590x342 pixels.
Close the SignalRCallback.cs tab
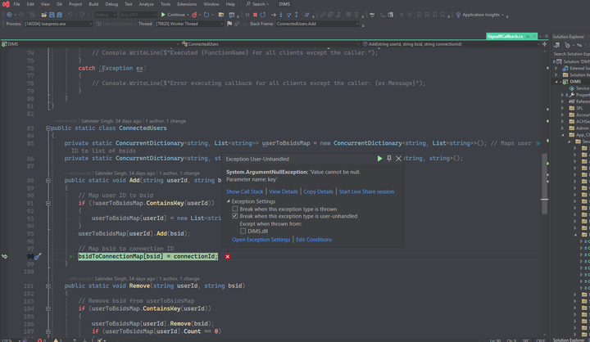[534, 36]
